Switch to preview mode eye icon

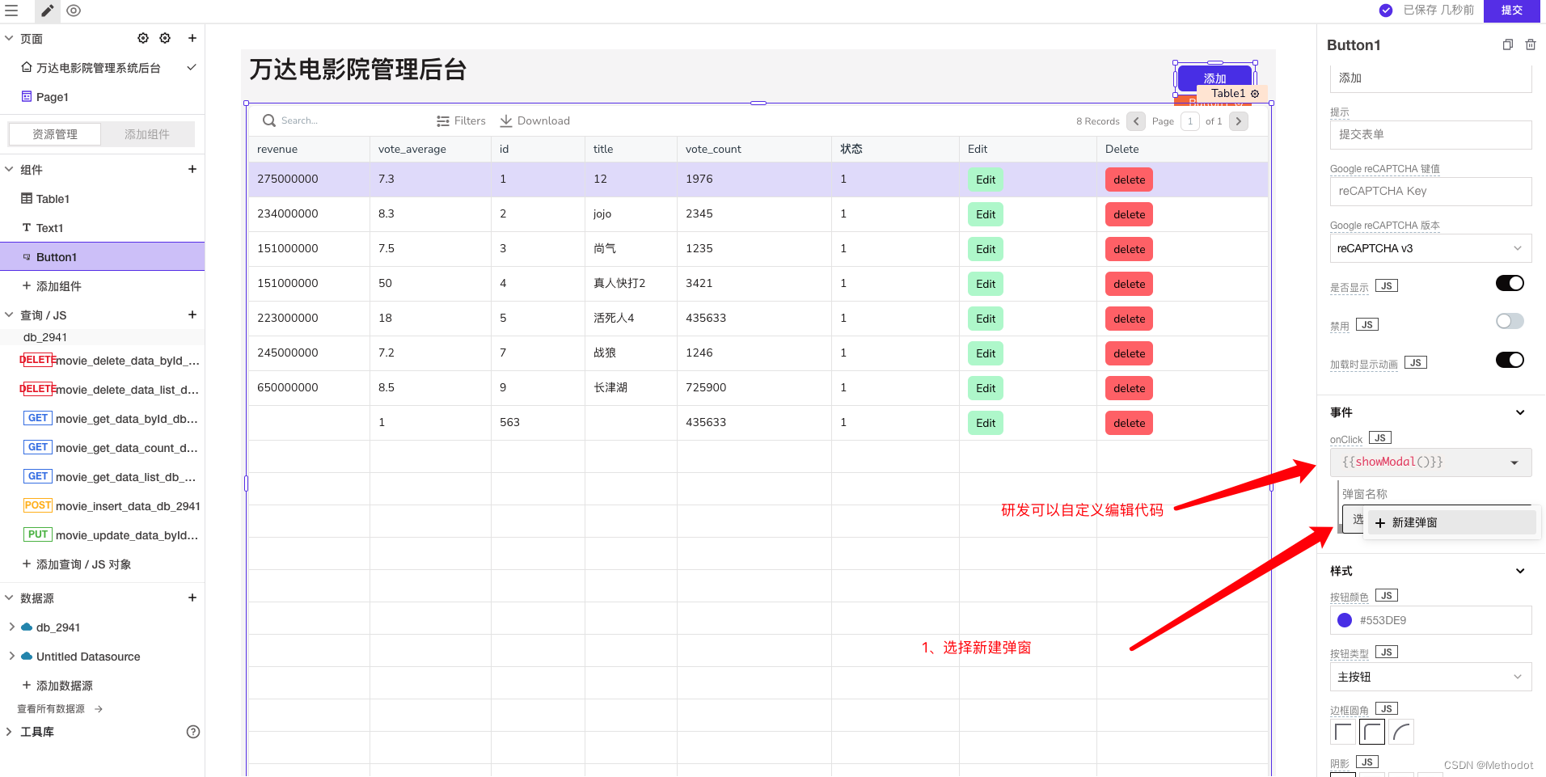tap(74, 11)
